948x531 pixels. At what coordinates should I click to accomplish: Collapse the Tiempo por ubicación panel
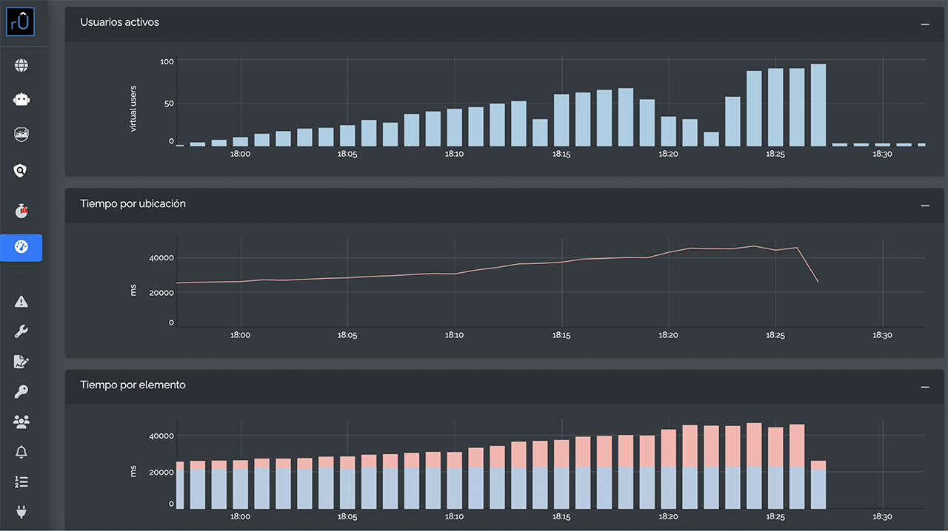coord(924,205)
